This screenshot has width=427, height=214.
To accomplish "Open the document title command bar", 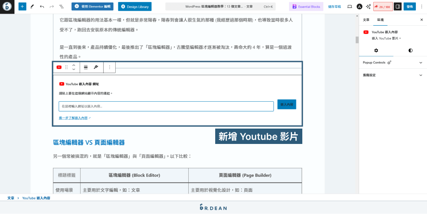I will tap(220, 6).
